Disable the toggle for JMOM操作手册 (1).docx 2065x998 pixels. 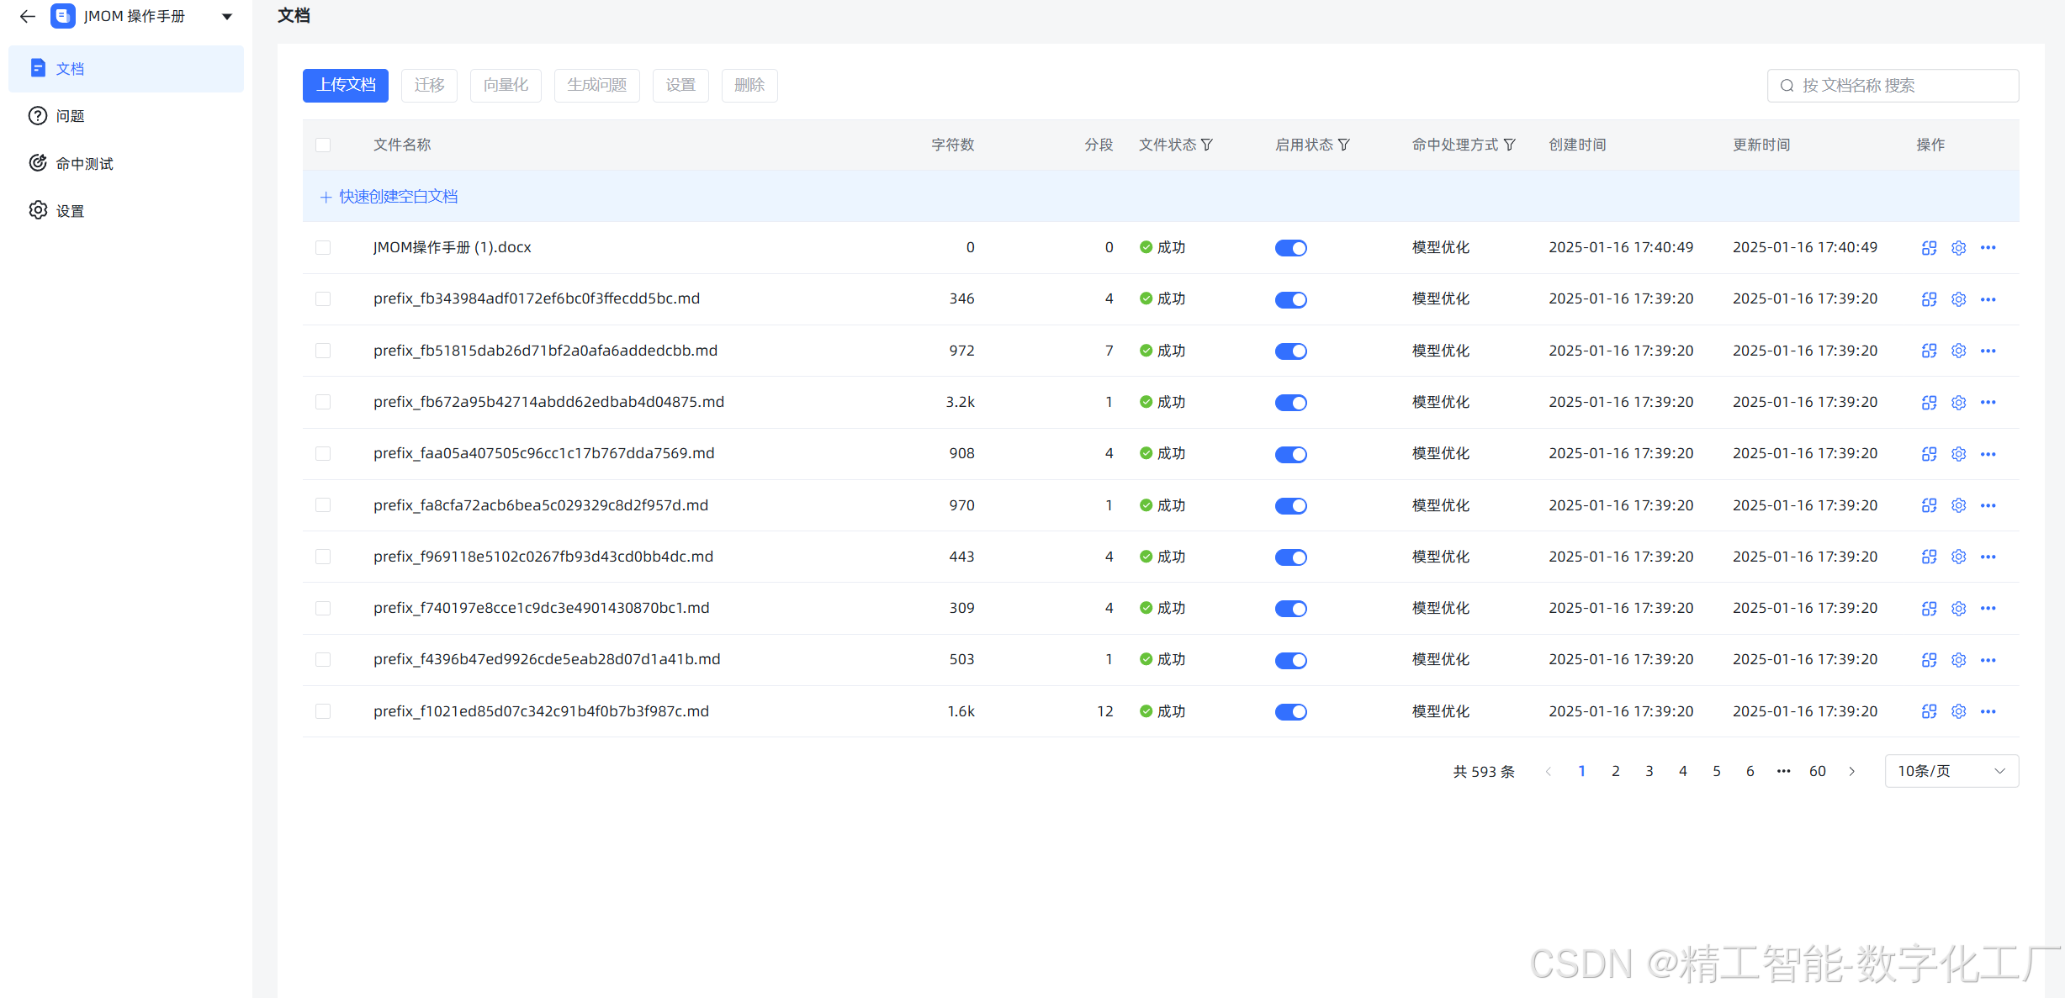click(1290, 248)
